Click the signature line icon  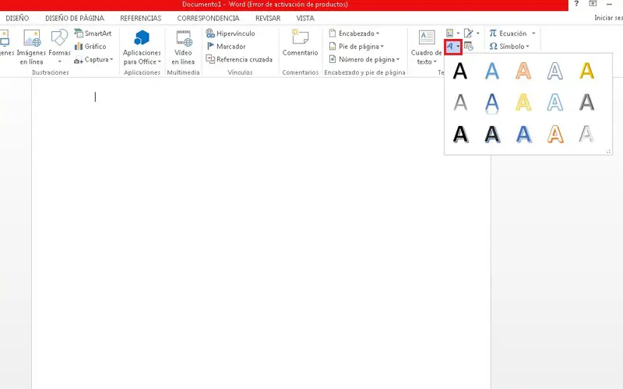tap(469, 33)
